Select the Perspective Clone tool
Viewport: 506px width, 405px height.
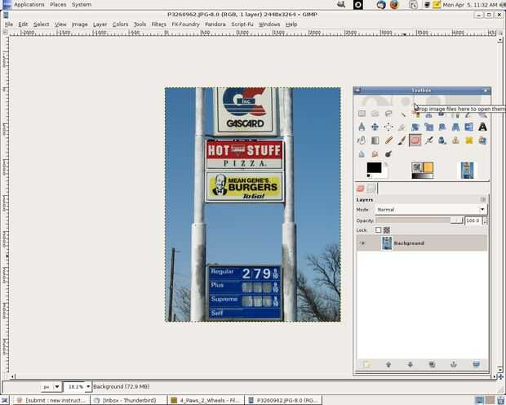pyautogui.click(x=482, y=140)
